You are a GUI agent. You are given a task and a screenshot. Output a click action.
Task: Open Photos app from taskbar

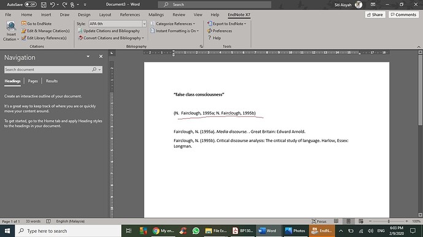295,231
